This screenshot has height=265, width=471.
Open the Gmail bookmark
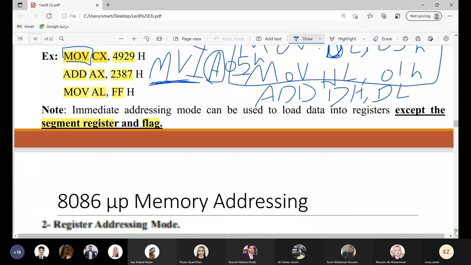[25, 26]
